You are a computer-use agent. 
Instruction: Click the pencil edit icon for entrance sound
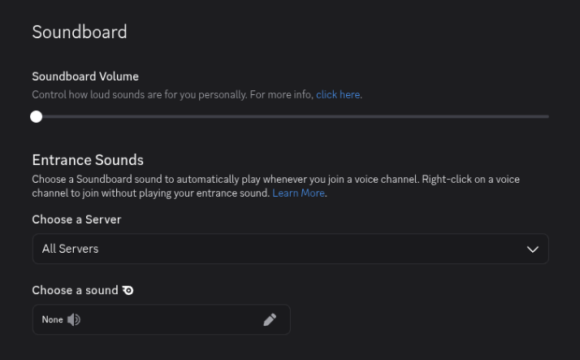pos(270,319)
